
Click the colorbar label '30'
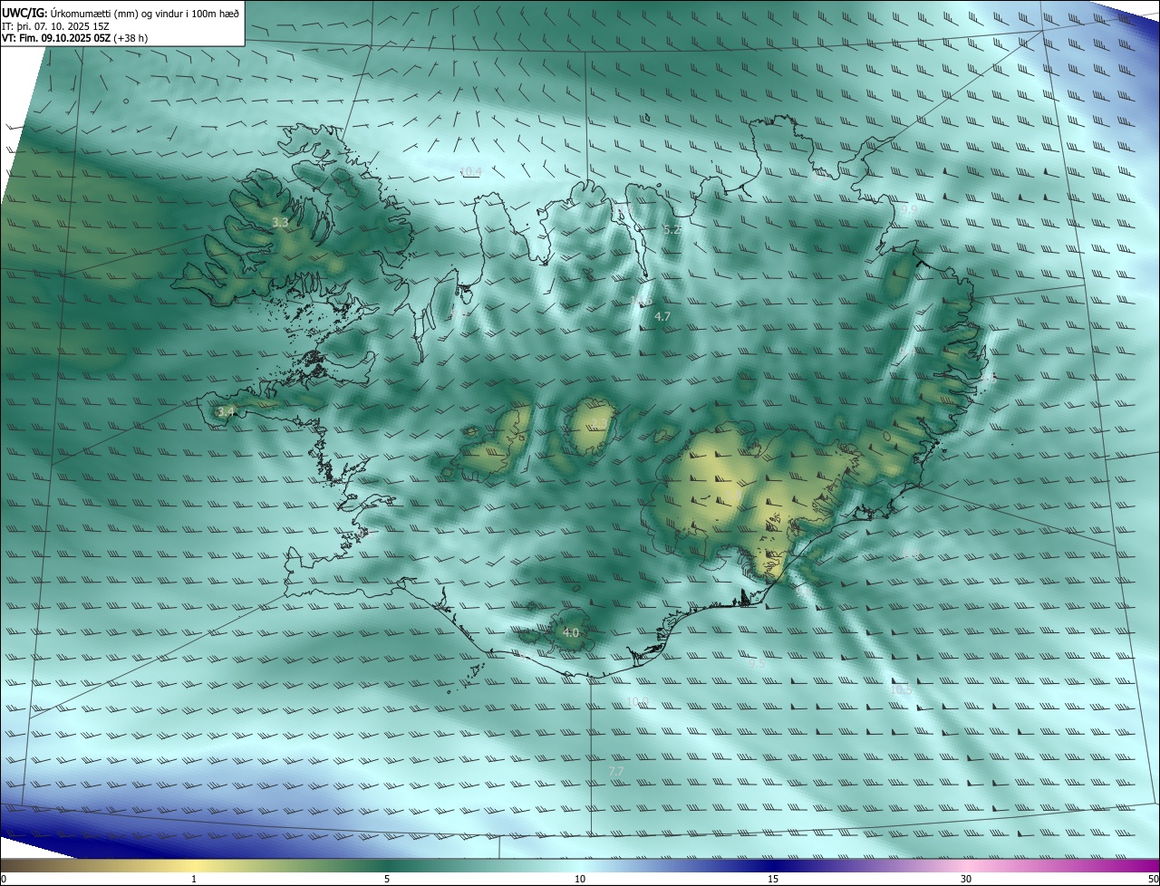click(x=966, y=879)
